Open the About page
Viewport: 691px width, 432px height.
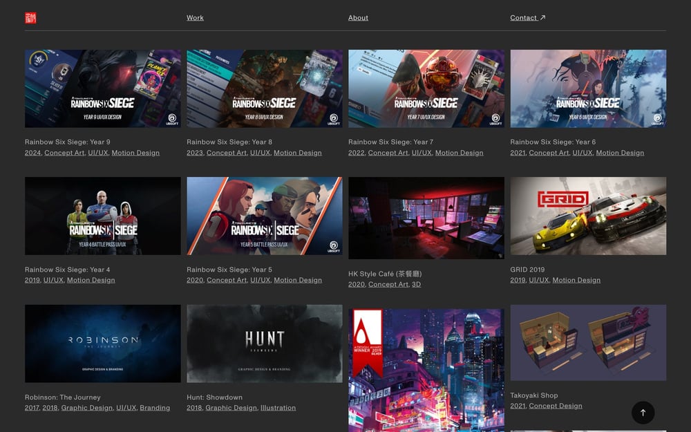pos(358,17)
